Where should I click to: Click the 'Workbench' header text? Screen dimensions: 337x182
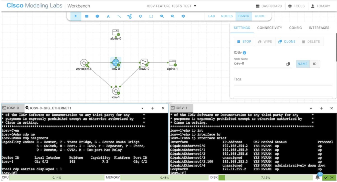(79, 6)
